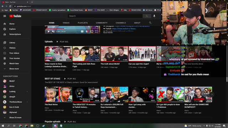Unmute the featured video player
228x128 pixels.
click(x=53, y=32)
